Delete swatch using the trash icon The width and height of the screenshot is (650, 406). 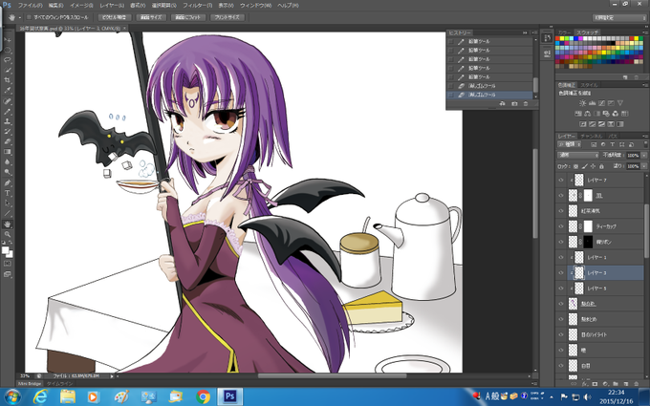click(636, 77)
